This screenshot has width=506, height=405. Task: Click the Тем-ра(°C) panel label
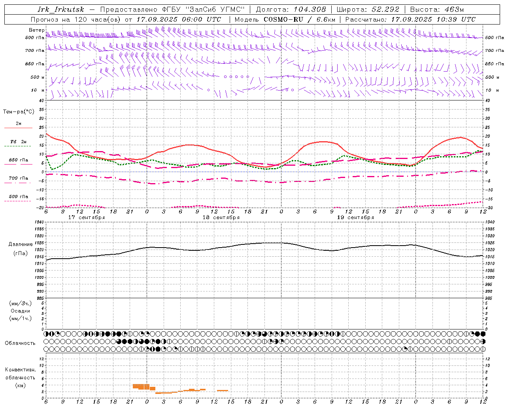tap(19, 112)
